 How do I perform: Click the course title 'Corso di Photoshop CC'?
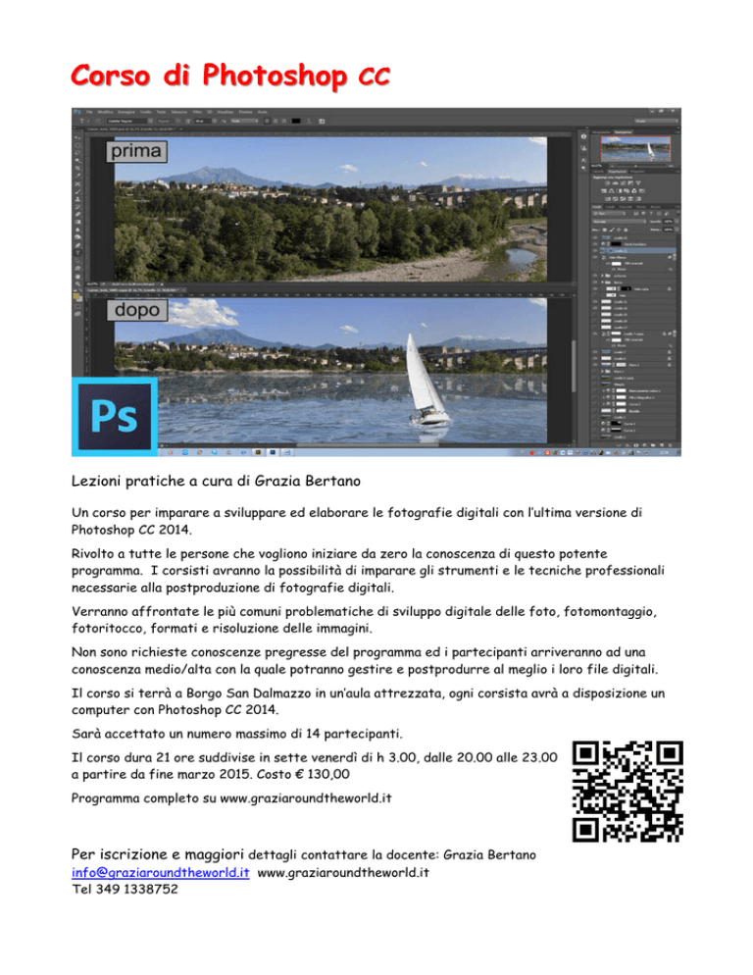click(x=230, y=76)
